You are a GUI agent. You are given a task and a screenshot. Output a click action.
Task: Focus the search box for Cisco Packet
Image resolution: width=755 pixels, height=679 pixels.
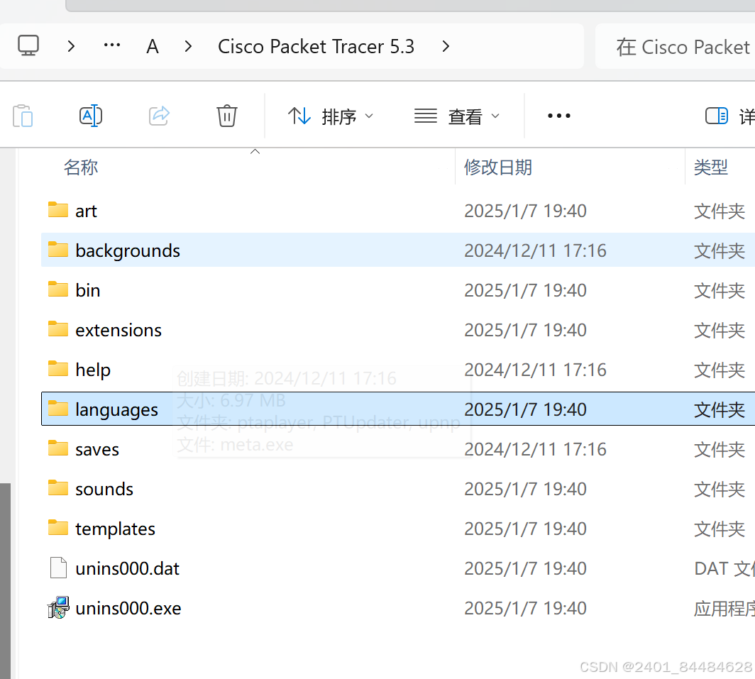pos(675,47)
